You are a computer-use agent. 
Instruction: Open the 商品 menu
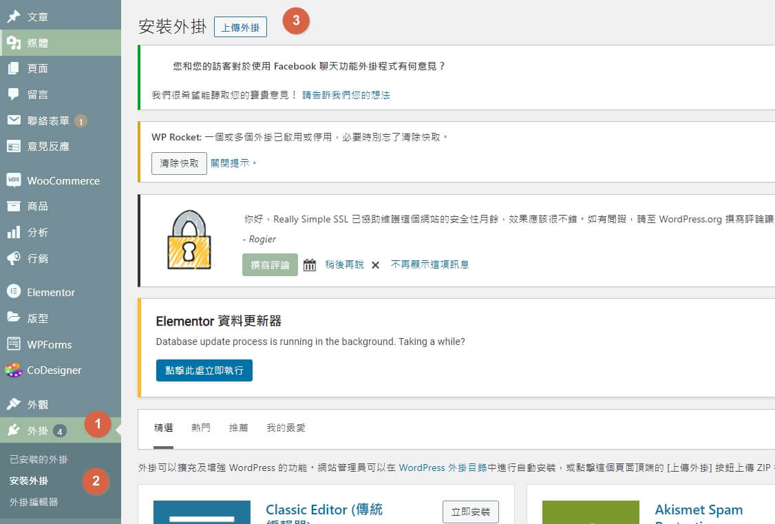coord(61,206)
